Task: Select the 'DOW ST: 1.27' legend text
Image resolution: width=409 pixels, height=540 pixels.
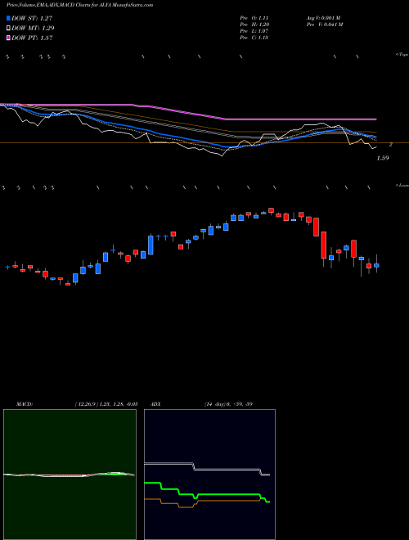Action: 32,18
